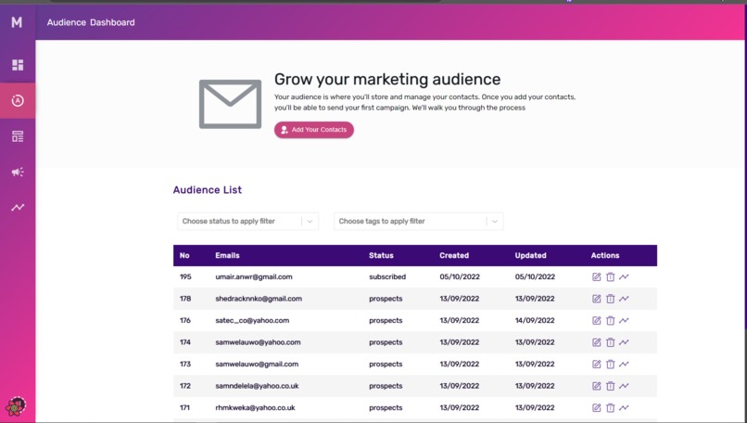747x423 pixels.
Task: Click the large envelope illustration
Action: click(230, 104)
